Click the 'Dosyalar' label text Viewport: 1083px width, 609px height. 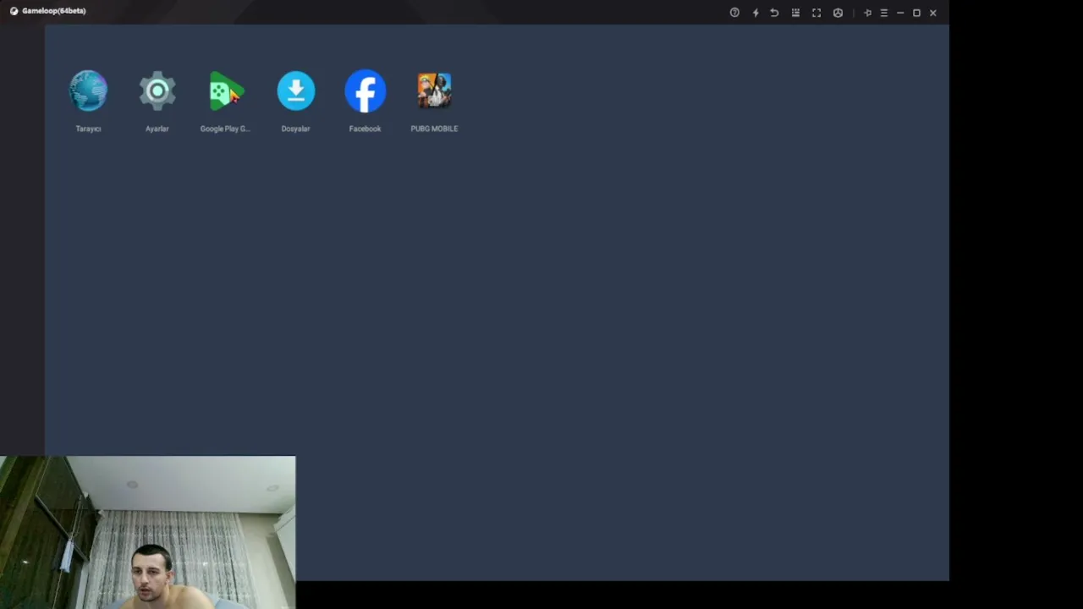coord(295,129)
